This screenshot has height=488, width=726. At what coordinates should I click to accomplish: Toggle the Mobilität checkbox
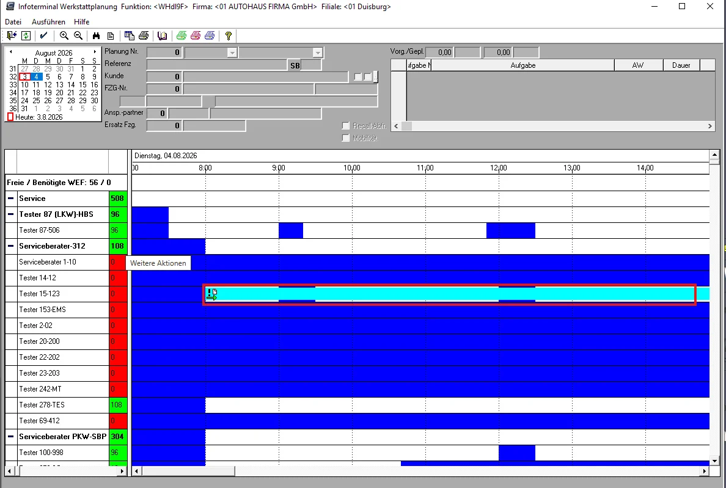pos(345,138)
